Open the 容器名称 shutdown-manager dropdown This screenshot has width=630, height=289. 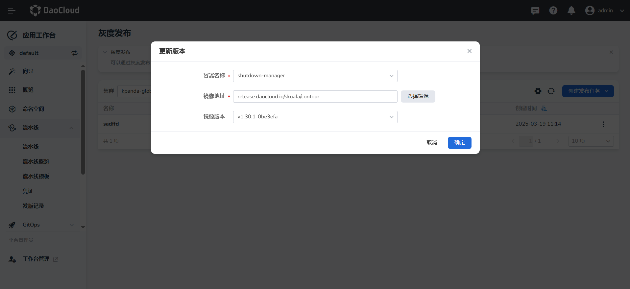pyautogui.click(x=315, y=76)
